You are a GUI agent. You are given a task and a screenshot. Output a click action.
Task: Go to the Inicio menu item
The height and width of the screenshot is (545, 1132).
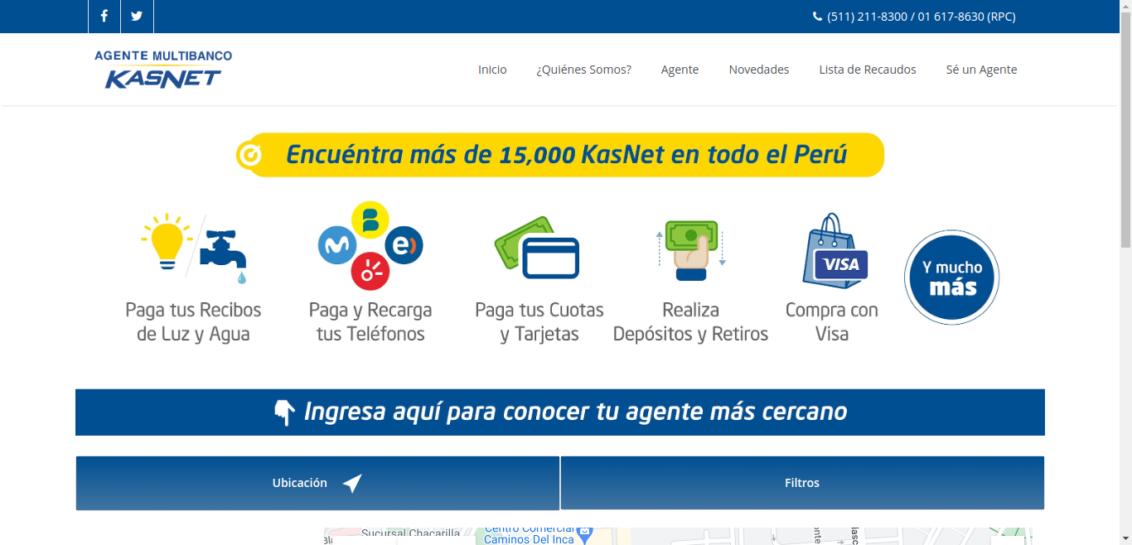point(492,70)
